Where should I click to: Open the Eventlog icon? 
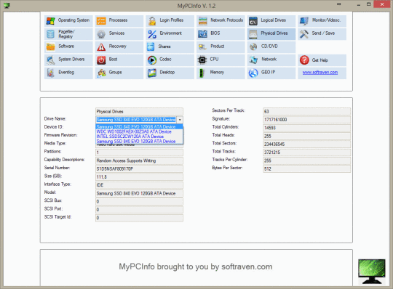[50, 73]
